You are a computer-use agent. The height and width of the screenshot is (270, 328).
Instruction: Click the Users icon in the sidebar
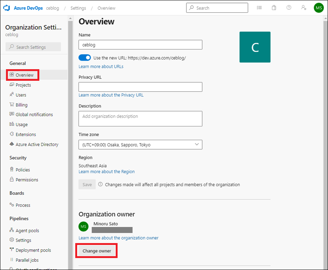12,95
